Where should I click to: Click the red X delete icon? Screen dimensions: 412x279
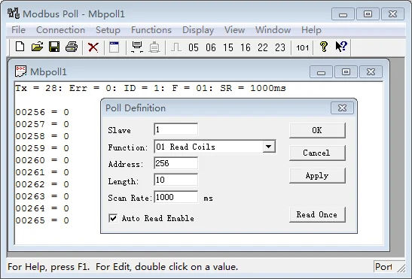[93, 47]
